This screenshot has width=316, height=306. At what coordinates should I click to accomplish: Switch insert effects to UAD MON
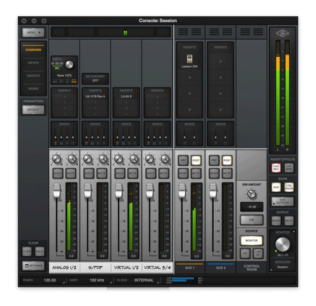pyautogui.click(x=289, y=168)
